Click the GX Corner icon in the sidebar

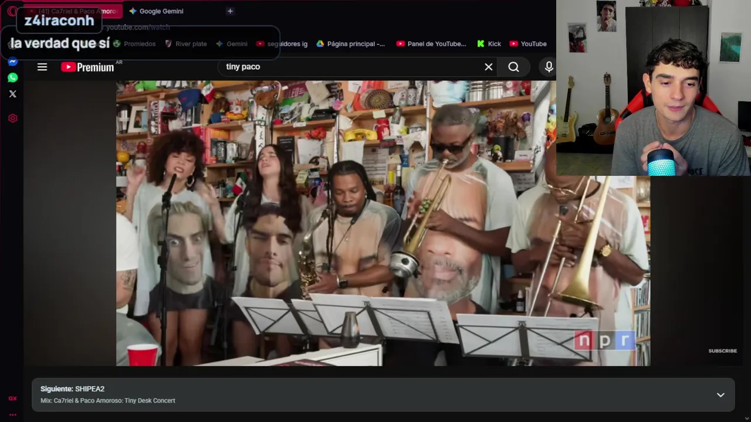[13, 399]
